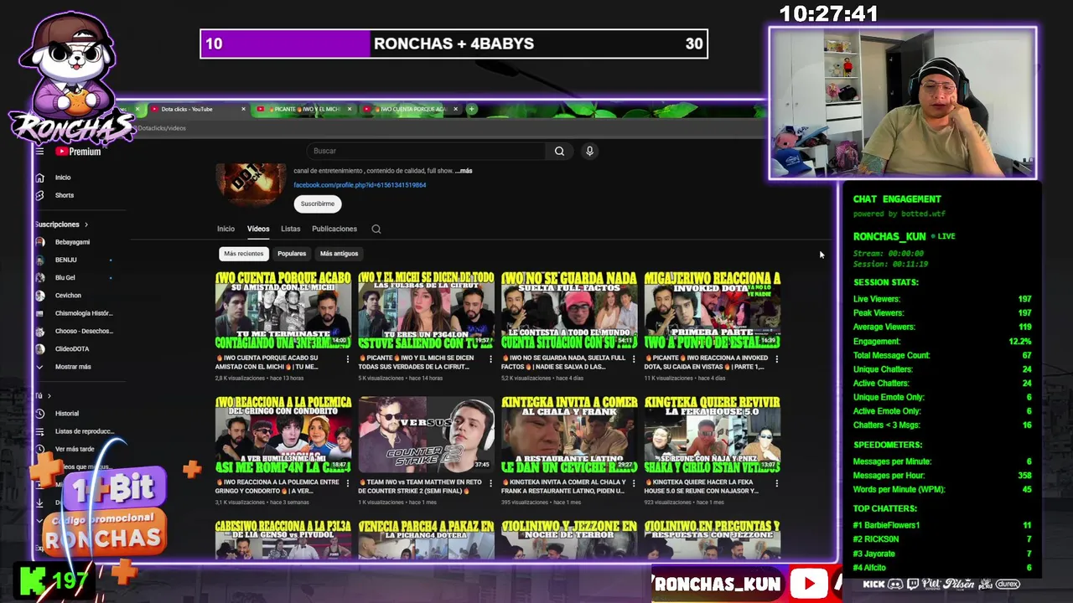Play MIGAJERIWO REACCIONA A INVOKED DOTA thumbnail

(713, 311)
